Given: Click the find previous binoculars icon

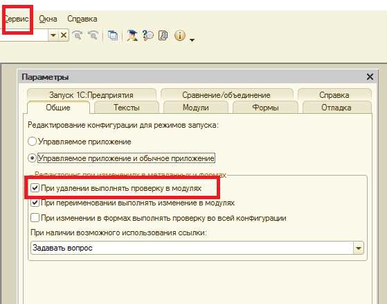Looking at the screenshot, I should point(78,35).
